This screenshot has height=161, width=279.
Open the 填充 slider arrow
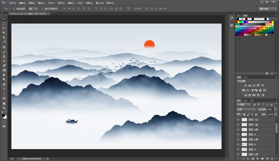(276, 114)
